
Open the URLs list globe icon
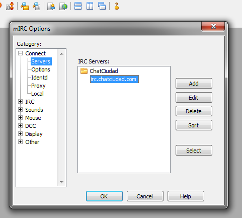63,7
